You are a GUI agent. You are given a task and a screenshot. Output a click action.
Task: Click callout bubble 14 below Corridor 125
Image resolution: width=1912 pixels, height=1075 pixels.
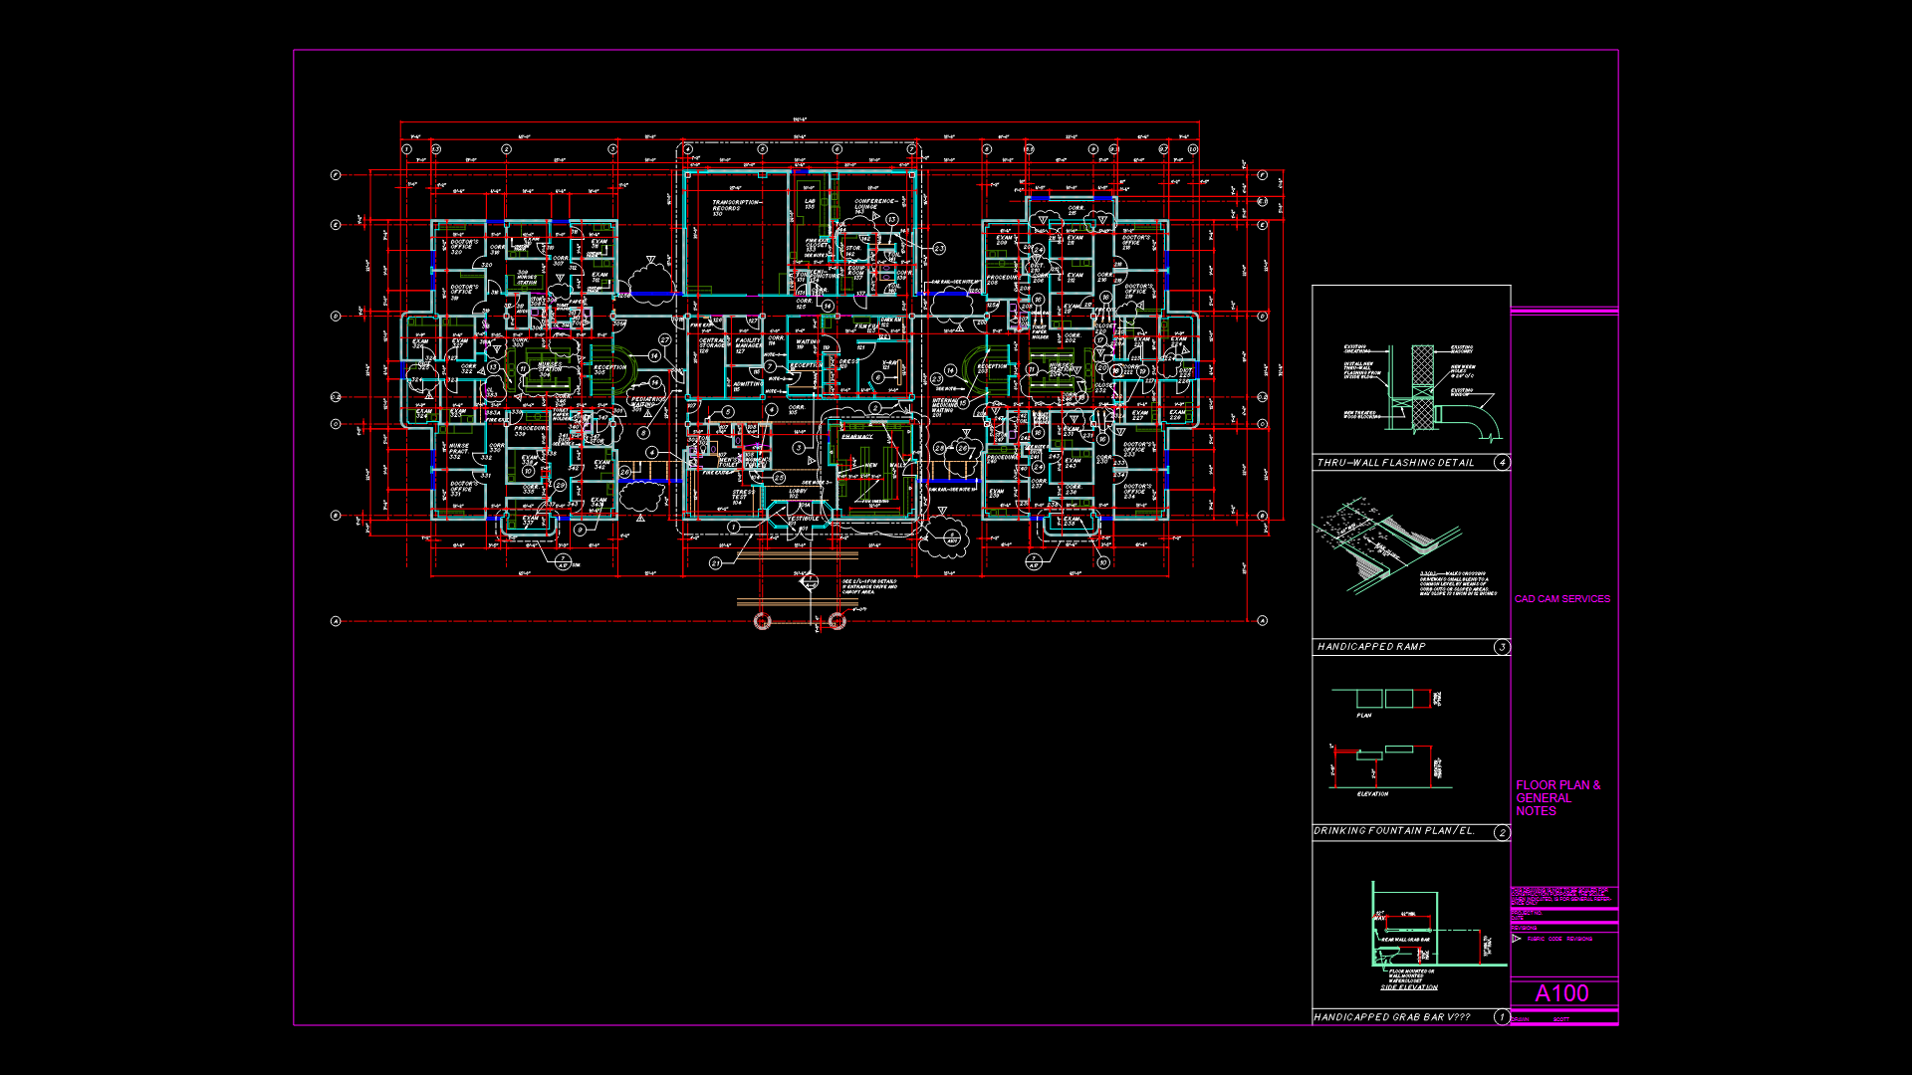(828, 306)
